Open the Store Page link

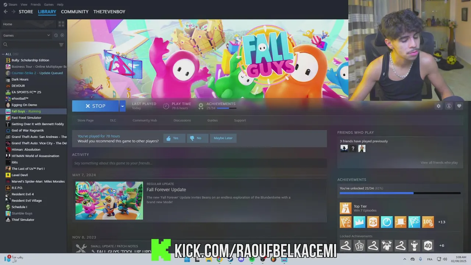coord(85,120)
